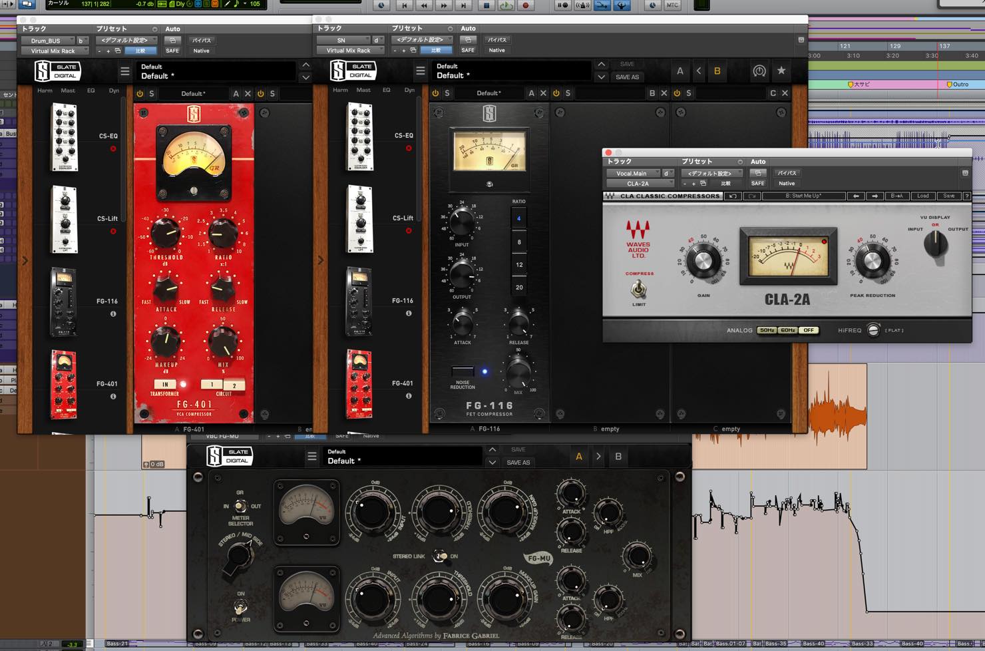This screenshot has width=985, height=651.
Task: Switch to Harm tab in SN rack browser
Action: pyautogui.click(x=340, y=90)
